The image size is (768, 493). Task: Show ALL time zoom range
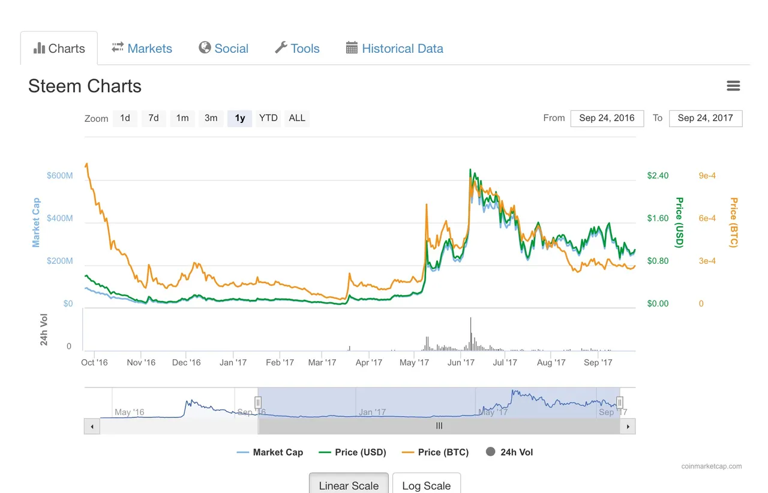pyautogui.click(x=297, y=118)
